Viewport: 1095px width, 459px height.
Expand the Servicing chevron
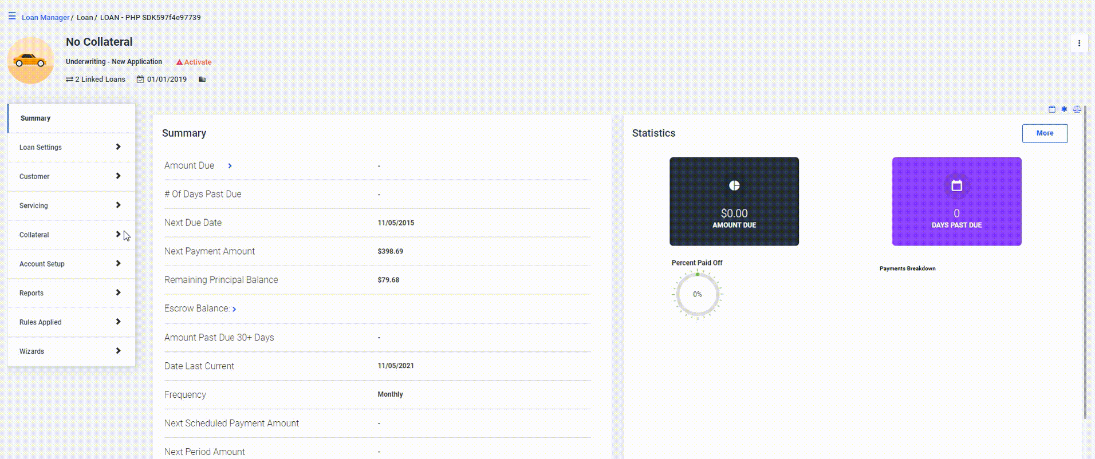pos(118,205)
